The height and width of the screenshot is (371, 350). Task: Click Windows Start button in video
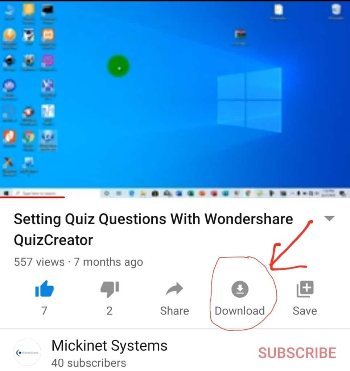pos(6,193)
